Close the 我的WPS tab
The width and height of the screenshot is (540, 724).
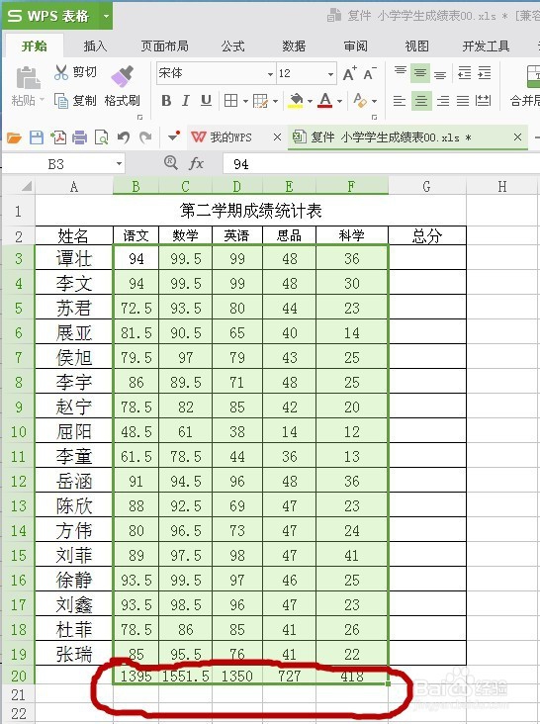pyautogui.click(x=277, y=137)
